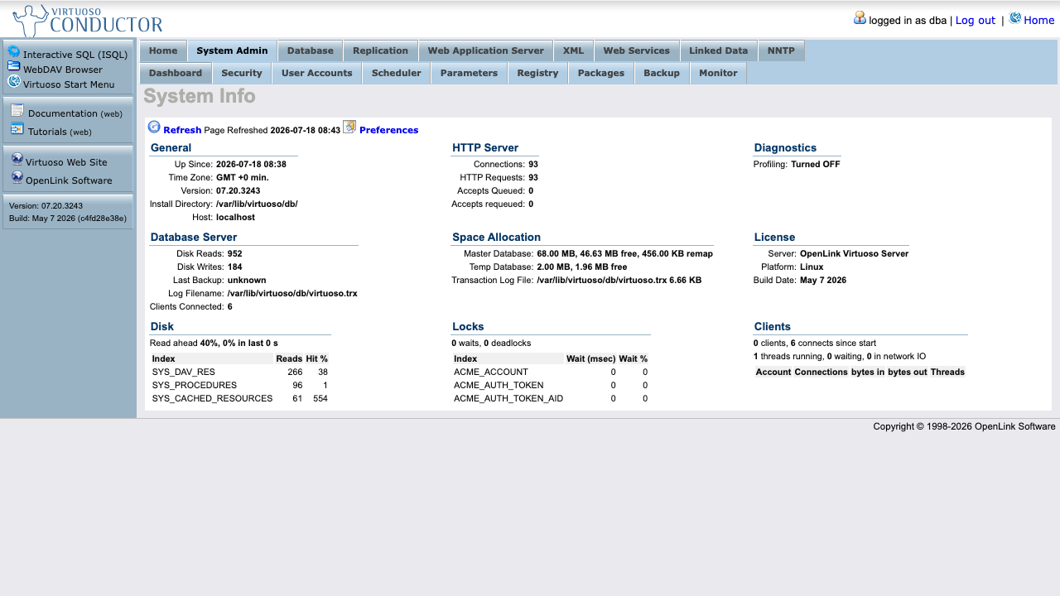Click the Virtuoso Start Menu icon

tap(14, 81)
